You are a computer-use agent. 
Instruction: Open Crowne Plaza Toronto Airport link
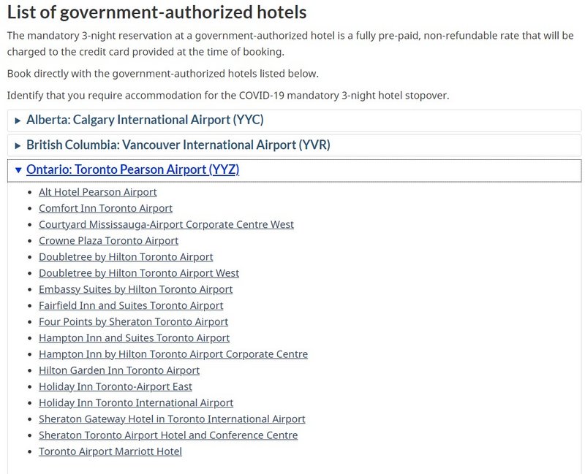[x=108, y=241]
